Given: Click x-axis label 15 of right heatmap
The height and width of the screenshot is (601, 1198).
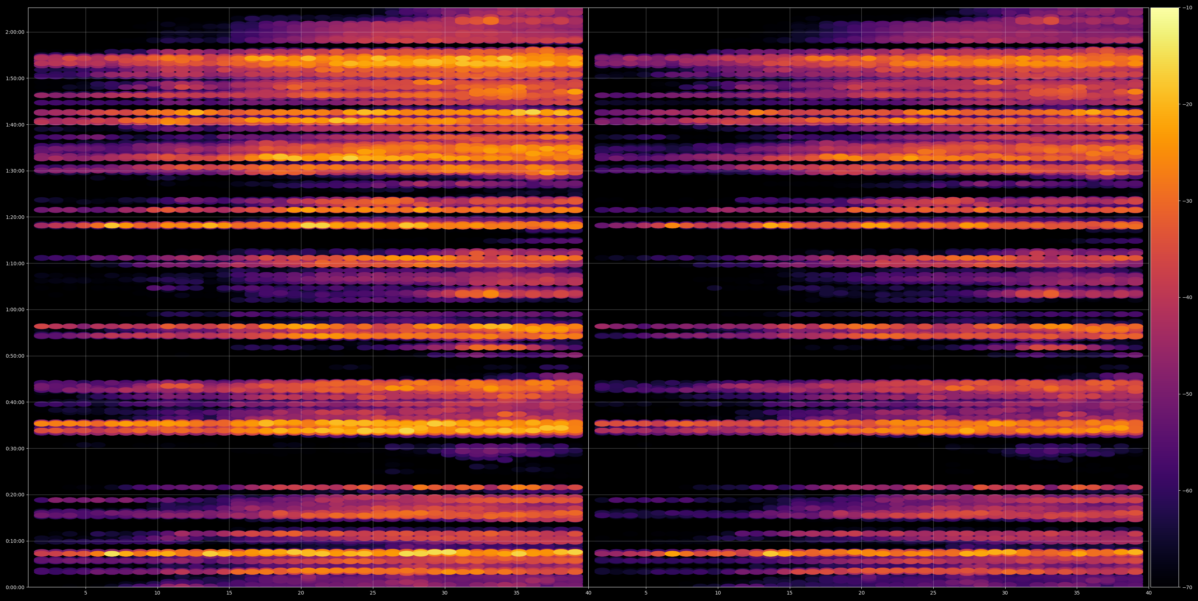Looking at the screenshot, I should point(790,593).
